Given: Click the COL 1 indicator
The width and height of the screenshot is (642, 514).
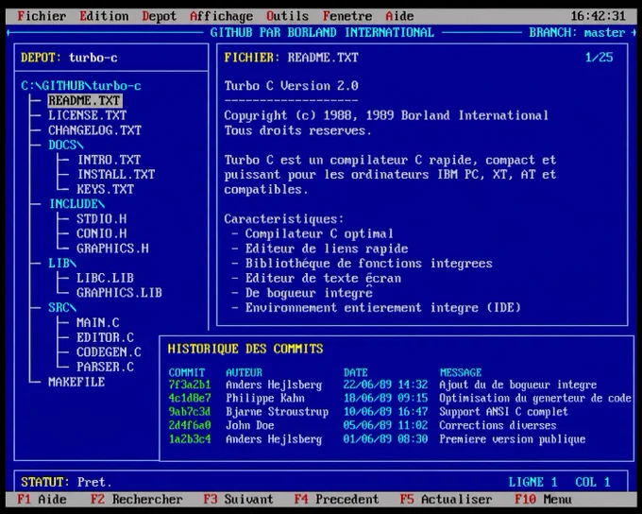Looking at the screenshot, I should click(593, 482).
